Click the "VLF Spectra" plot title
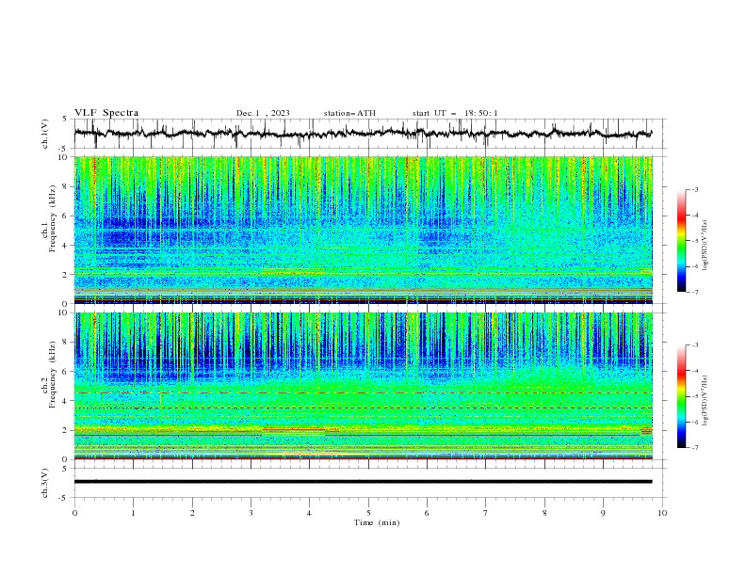The width and height of the screenshot is (746, 576). pos(106,113)
